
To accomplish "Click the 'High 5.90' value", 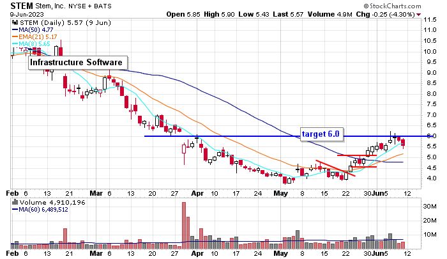I will pos(219,14).
